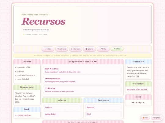
Task: Switch theme with the rosa button
Action: [x=145, y=118]
